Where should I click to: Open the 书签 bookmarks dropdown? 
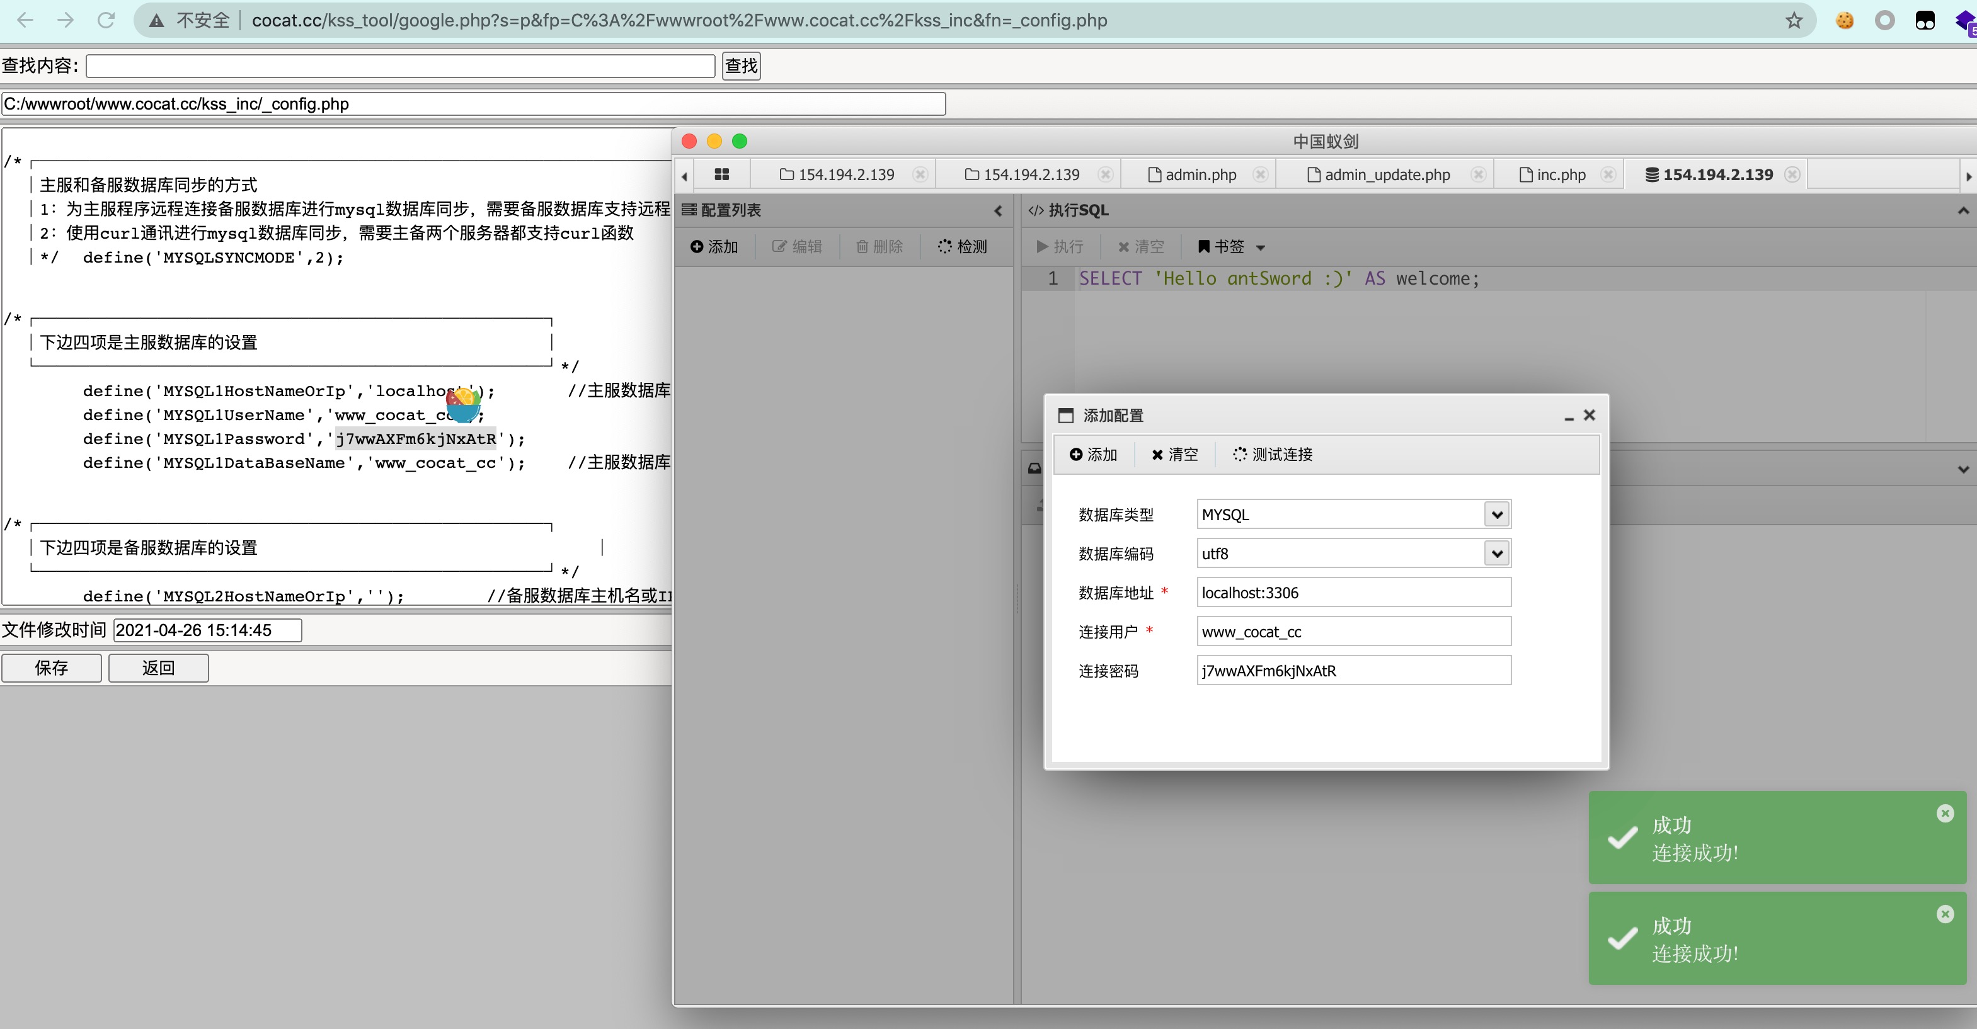1231,246
